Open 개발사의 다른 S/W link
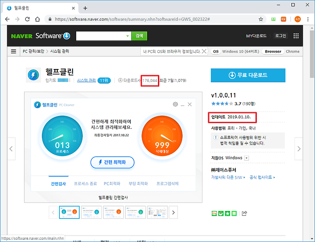The height and width of the screenshot is (242, 315). coord(228,177)
